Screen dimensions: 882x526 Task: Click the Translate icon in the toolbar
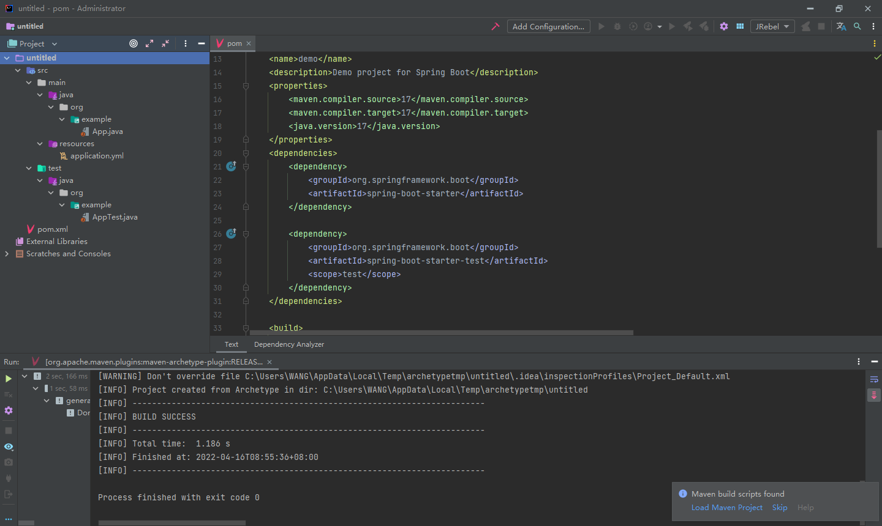(841, 26)
